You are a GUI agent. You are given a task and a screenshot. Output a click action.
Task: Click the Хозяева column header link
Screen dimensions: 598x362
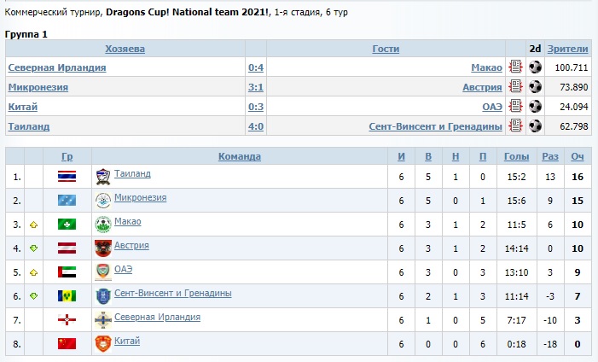point(125,49)
